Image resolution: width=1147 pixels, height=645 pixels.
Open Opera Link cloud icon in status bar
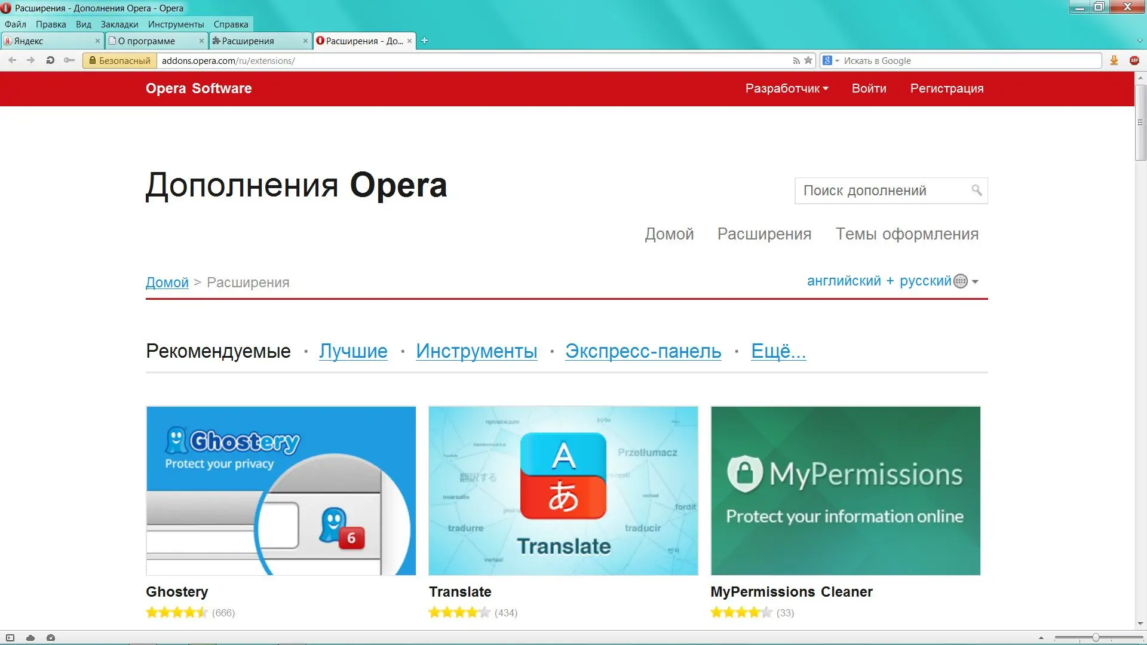tap(30, 638)
